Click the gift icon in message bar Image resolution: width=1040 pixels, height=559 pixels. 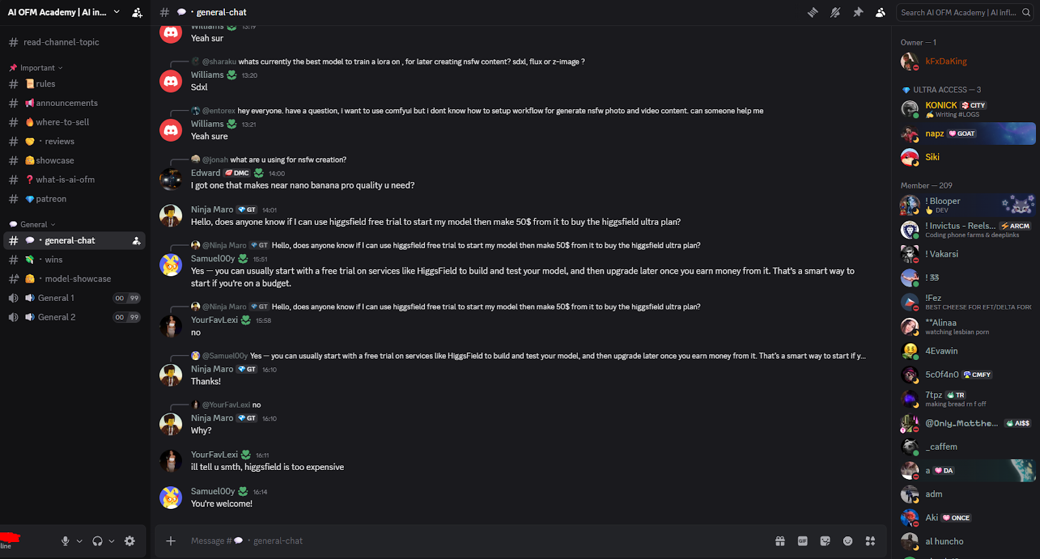click(x=780, y=541)
